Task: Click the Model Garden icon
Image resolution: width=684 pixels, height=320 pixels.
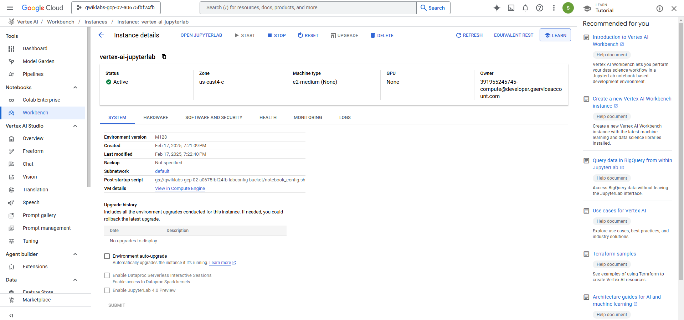Action: 11,61
